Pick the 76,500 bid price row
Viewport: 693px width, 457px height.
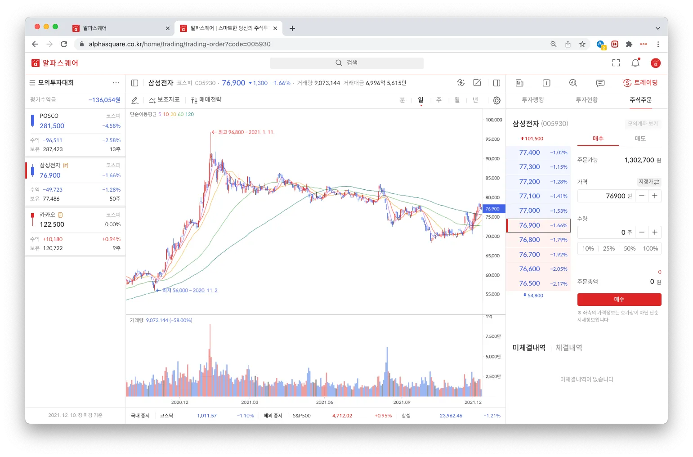pos(538,283)
